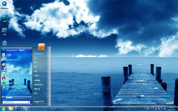Click the blue help question-mark tray icon

[151, 108]
